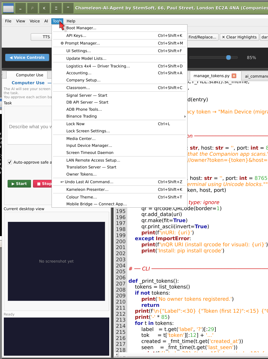The width and height of the screenshot is (268, 359).
Task: Open the AI menu
Action: click(x=46, y=21)
